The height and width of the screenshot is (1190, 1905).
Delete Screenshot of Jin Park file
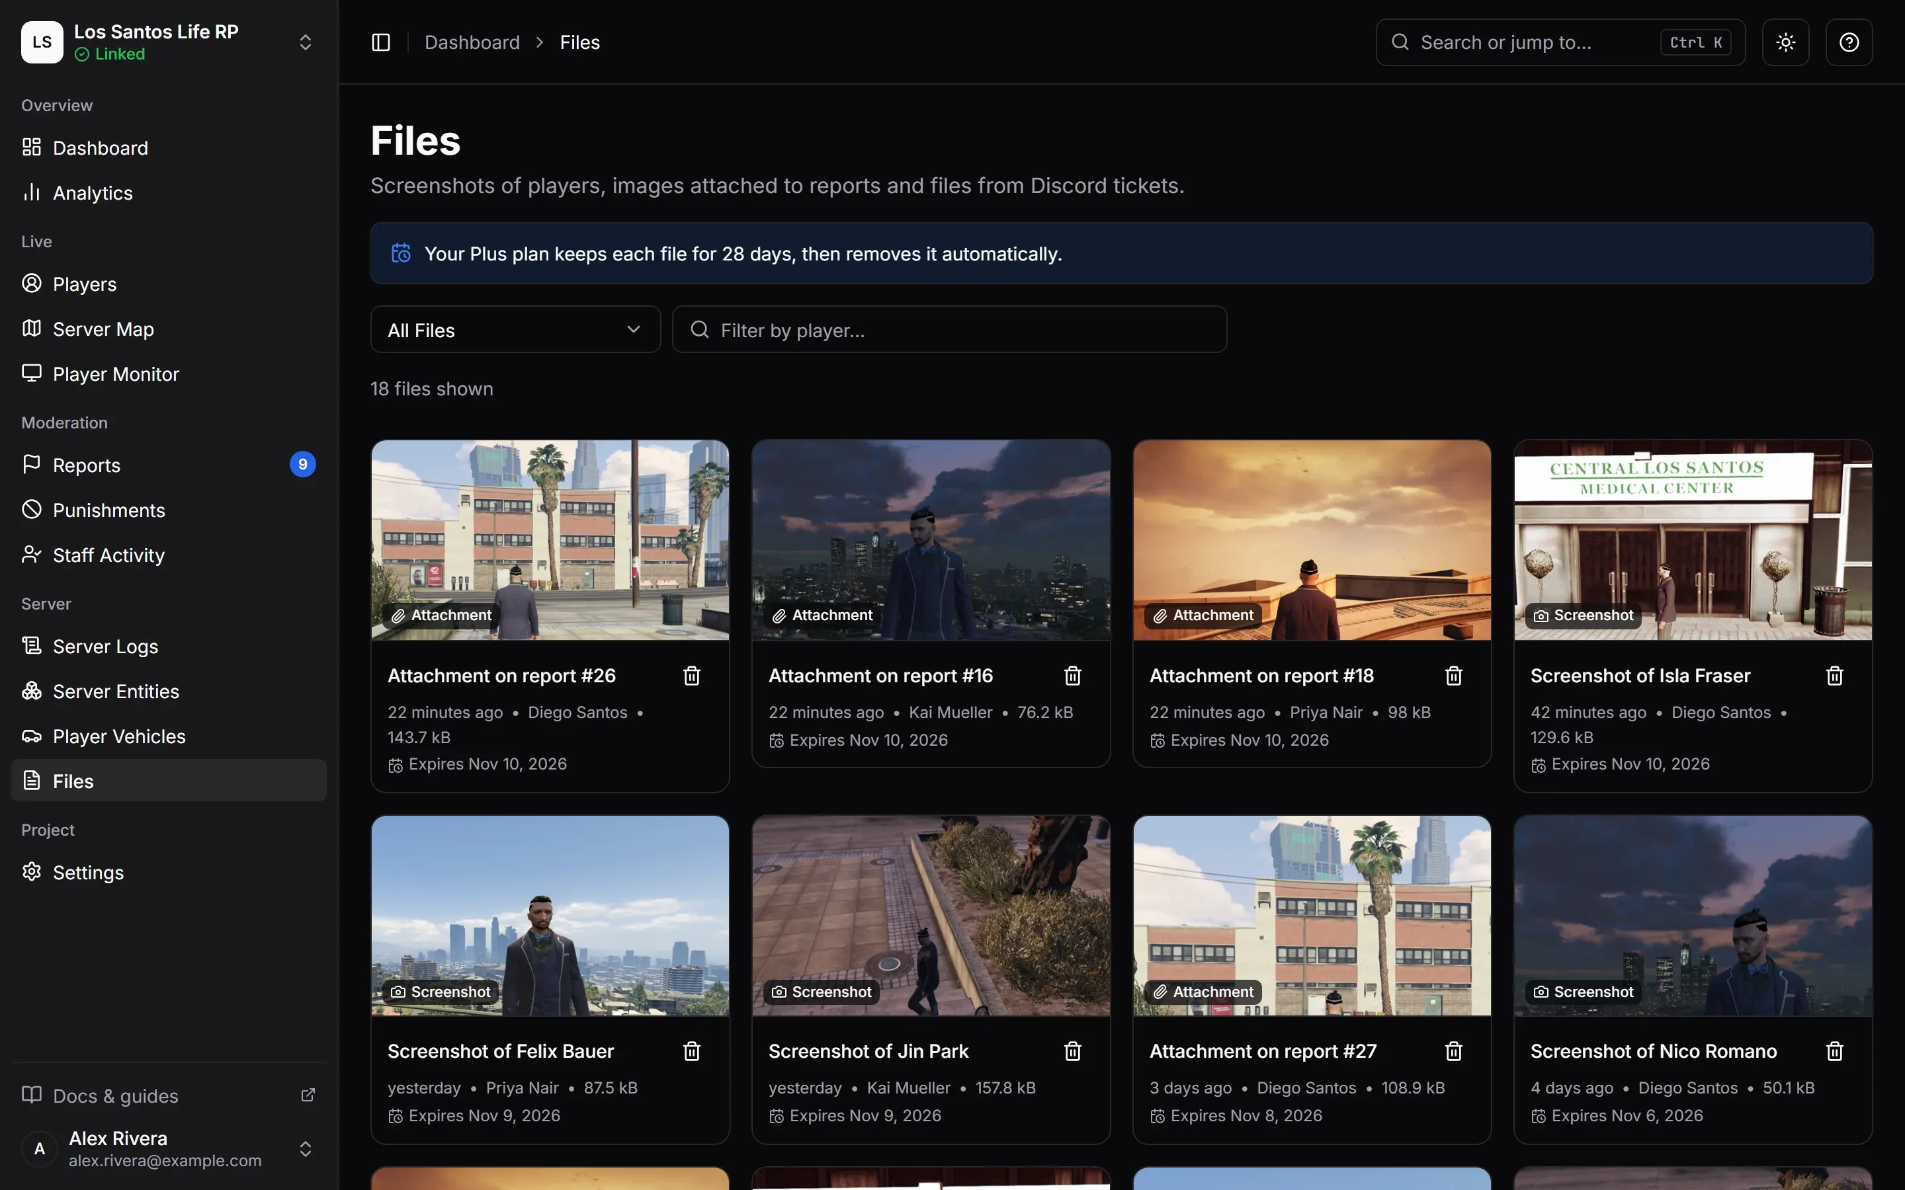[1073, 1051]
